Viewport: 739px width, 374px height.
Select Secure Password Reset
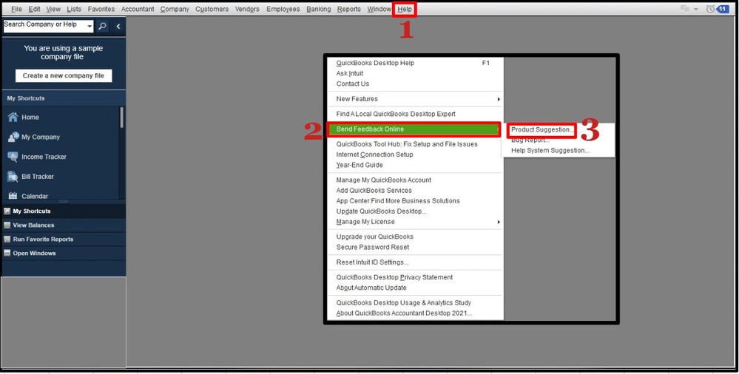tap(416, 248)
